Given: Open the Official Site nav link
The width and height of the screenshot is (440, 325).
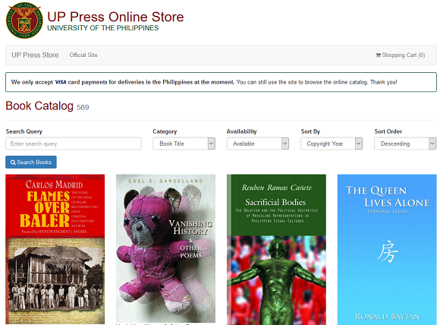Looking at the screenshot, I should (83, 55).
